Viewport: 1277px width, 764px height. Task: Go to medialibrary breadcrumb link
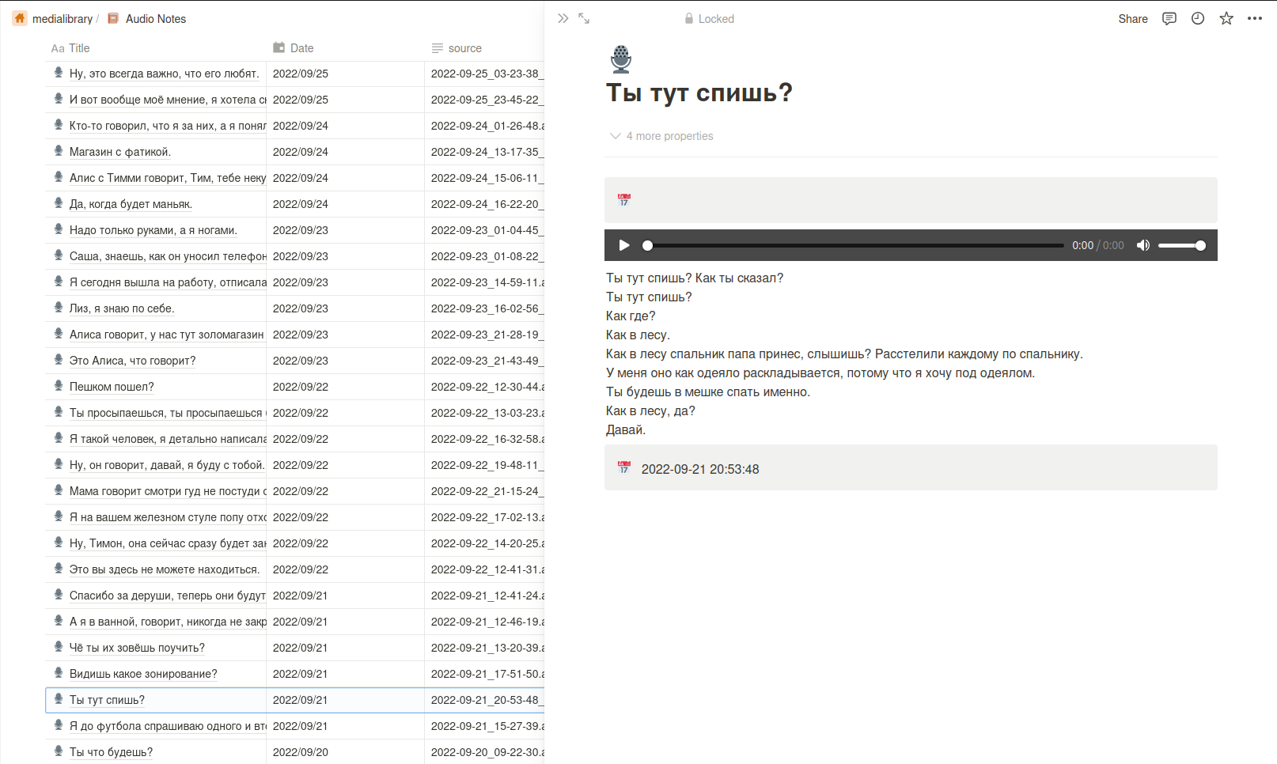coord(63,18)
